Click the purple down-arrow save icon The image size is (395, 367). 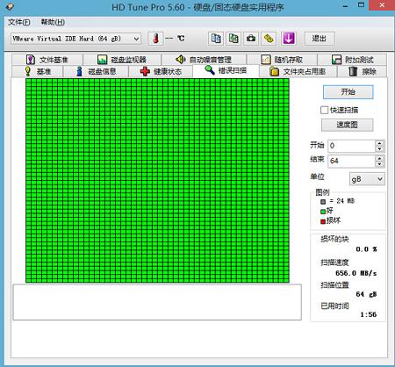(288, 39)
